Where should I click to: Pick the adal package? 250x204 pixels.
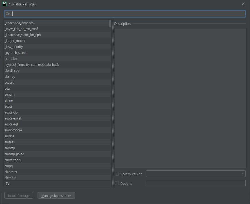[58, 89]
